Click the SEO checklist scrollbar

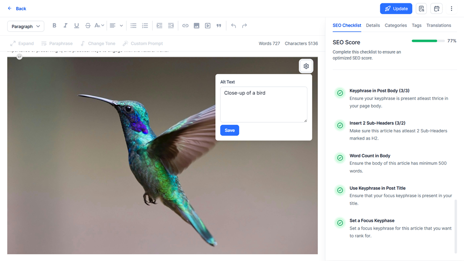(456, 227)
